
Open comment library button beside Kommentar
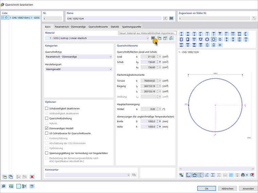134,175
